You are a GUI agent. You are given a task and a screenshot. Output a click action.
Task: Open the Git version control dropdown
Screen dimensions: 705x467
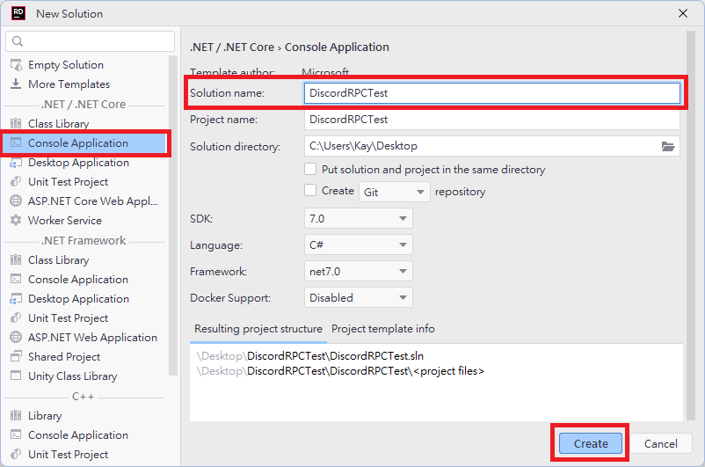click(x=394, y=191)
